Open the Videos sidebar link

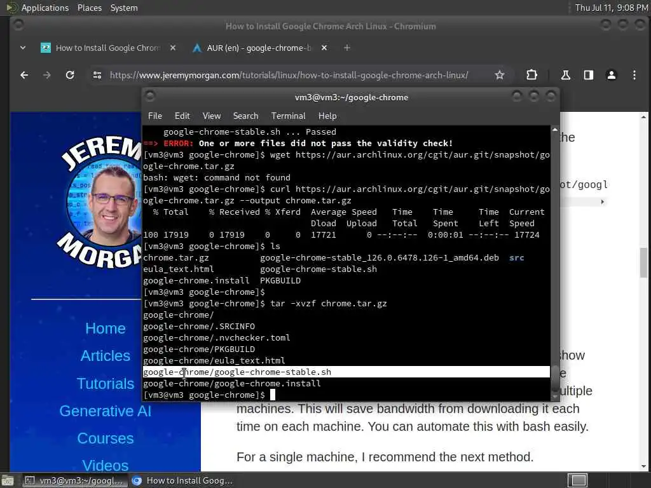tap(106, 466)
